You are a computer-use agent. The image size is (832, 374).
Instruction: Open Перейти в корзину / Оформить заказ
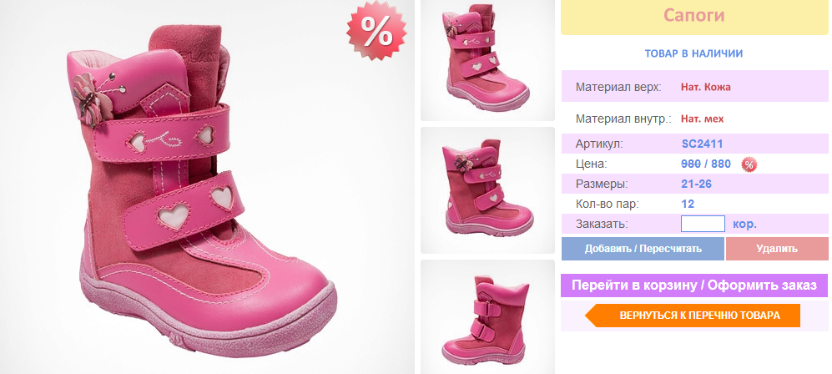[694, 286]
